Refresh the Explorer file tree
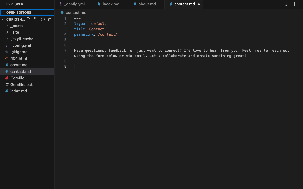 coord(43,19)
